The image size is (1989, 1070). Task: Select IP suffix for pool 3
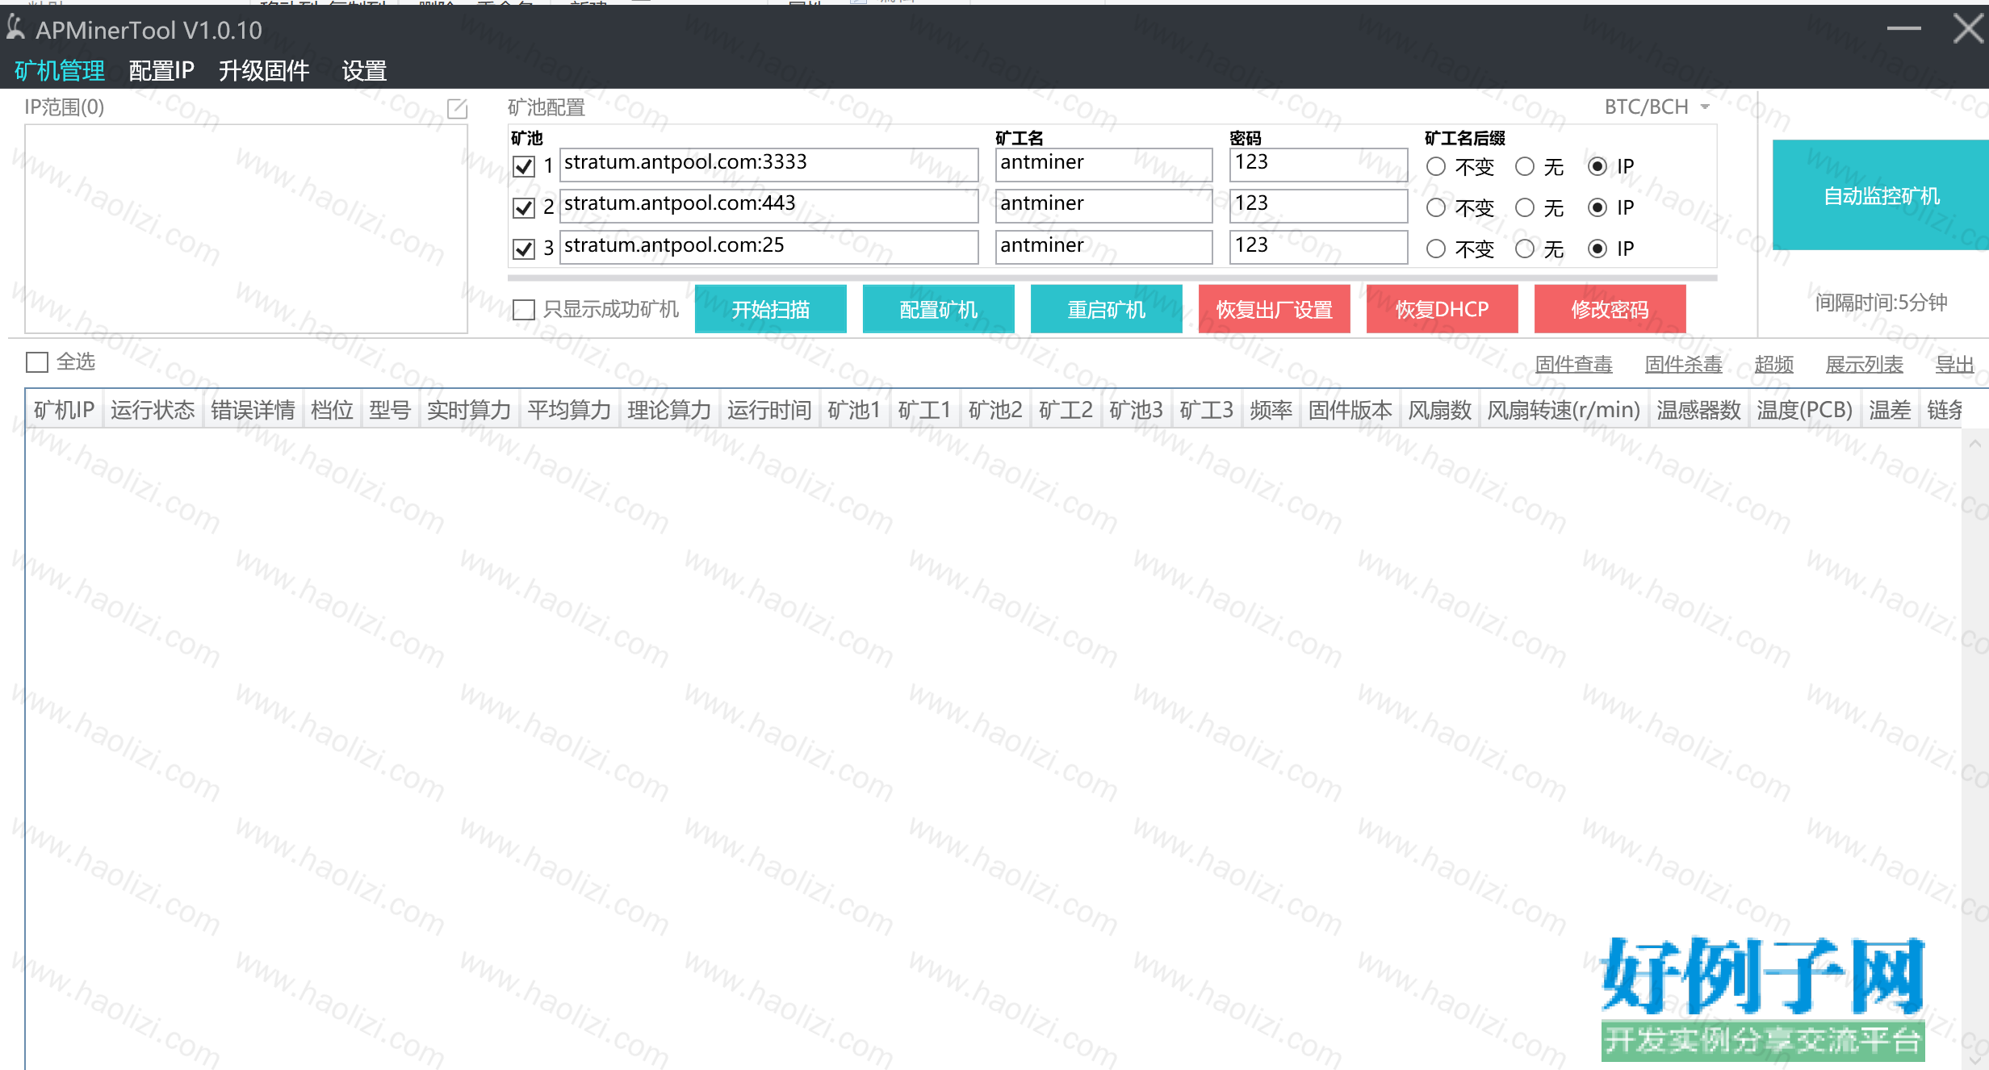tap(1597, 249)
